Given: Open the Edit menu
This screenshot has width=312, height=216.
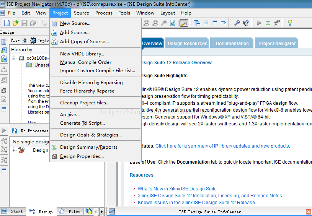Looking at the screenshot, I should [x=26, y=13].
